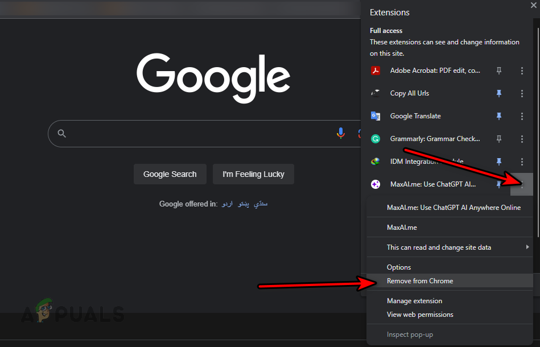Click the Google Search button
This screenshot has width=540, height=347.
coord(170,174)
